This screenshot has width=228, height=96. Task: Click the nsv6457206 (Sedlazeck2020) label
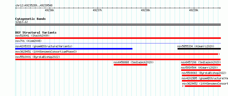[201, 62]
